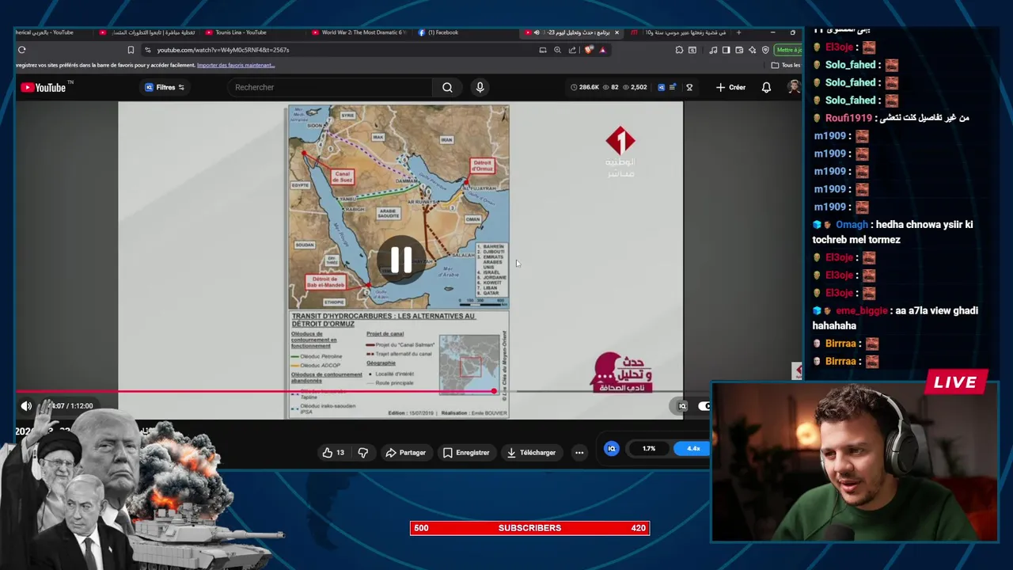Bookmark the page using bookmark icon
This screenshot has width=1013, height=570.
(131, 50)
